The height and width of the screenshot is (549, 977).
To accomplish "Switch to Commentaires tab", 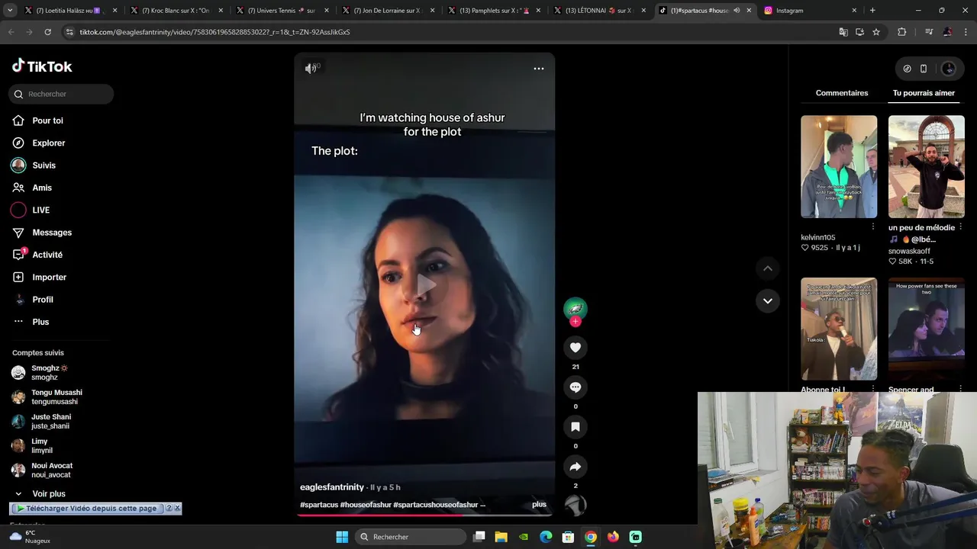I will coord(842,93).
